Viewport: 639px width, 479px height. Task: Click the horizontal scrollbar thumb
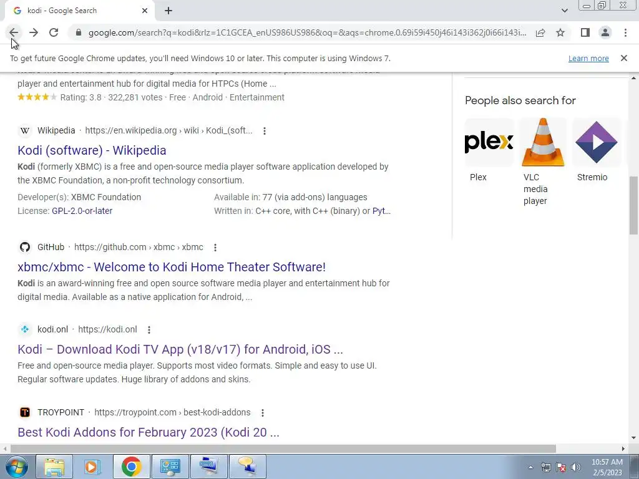tap(283, 448)
